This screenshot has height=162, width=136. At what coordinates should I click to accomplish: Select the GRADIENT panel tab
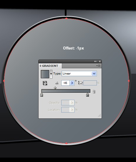[x=50, y=66]
